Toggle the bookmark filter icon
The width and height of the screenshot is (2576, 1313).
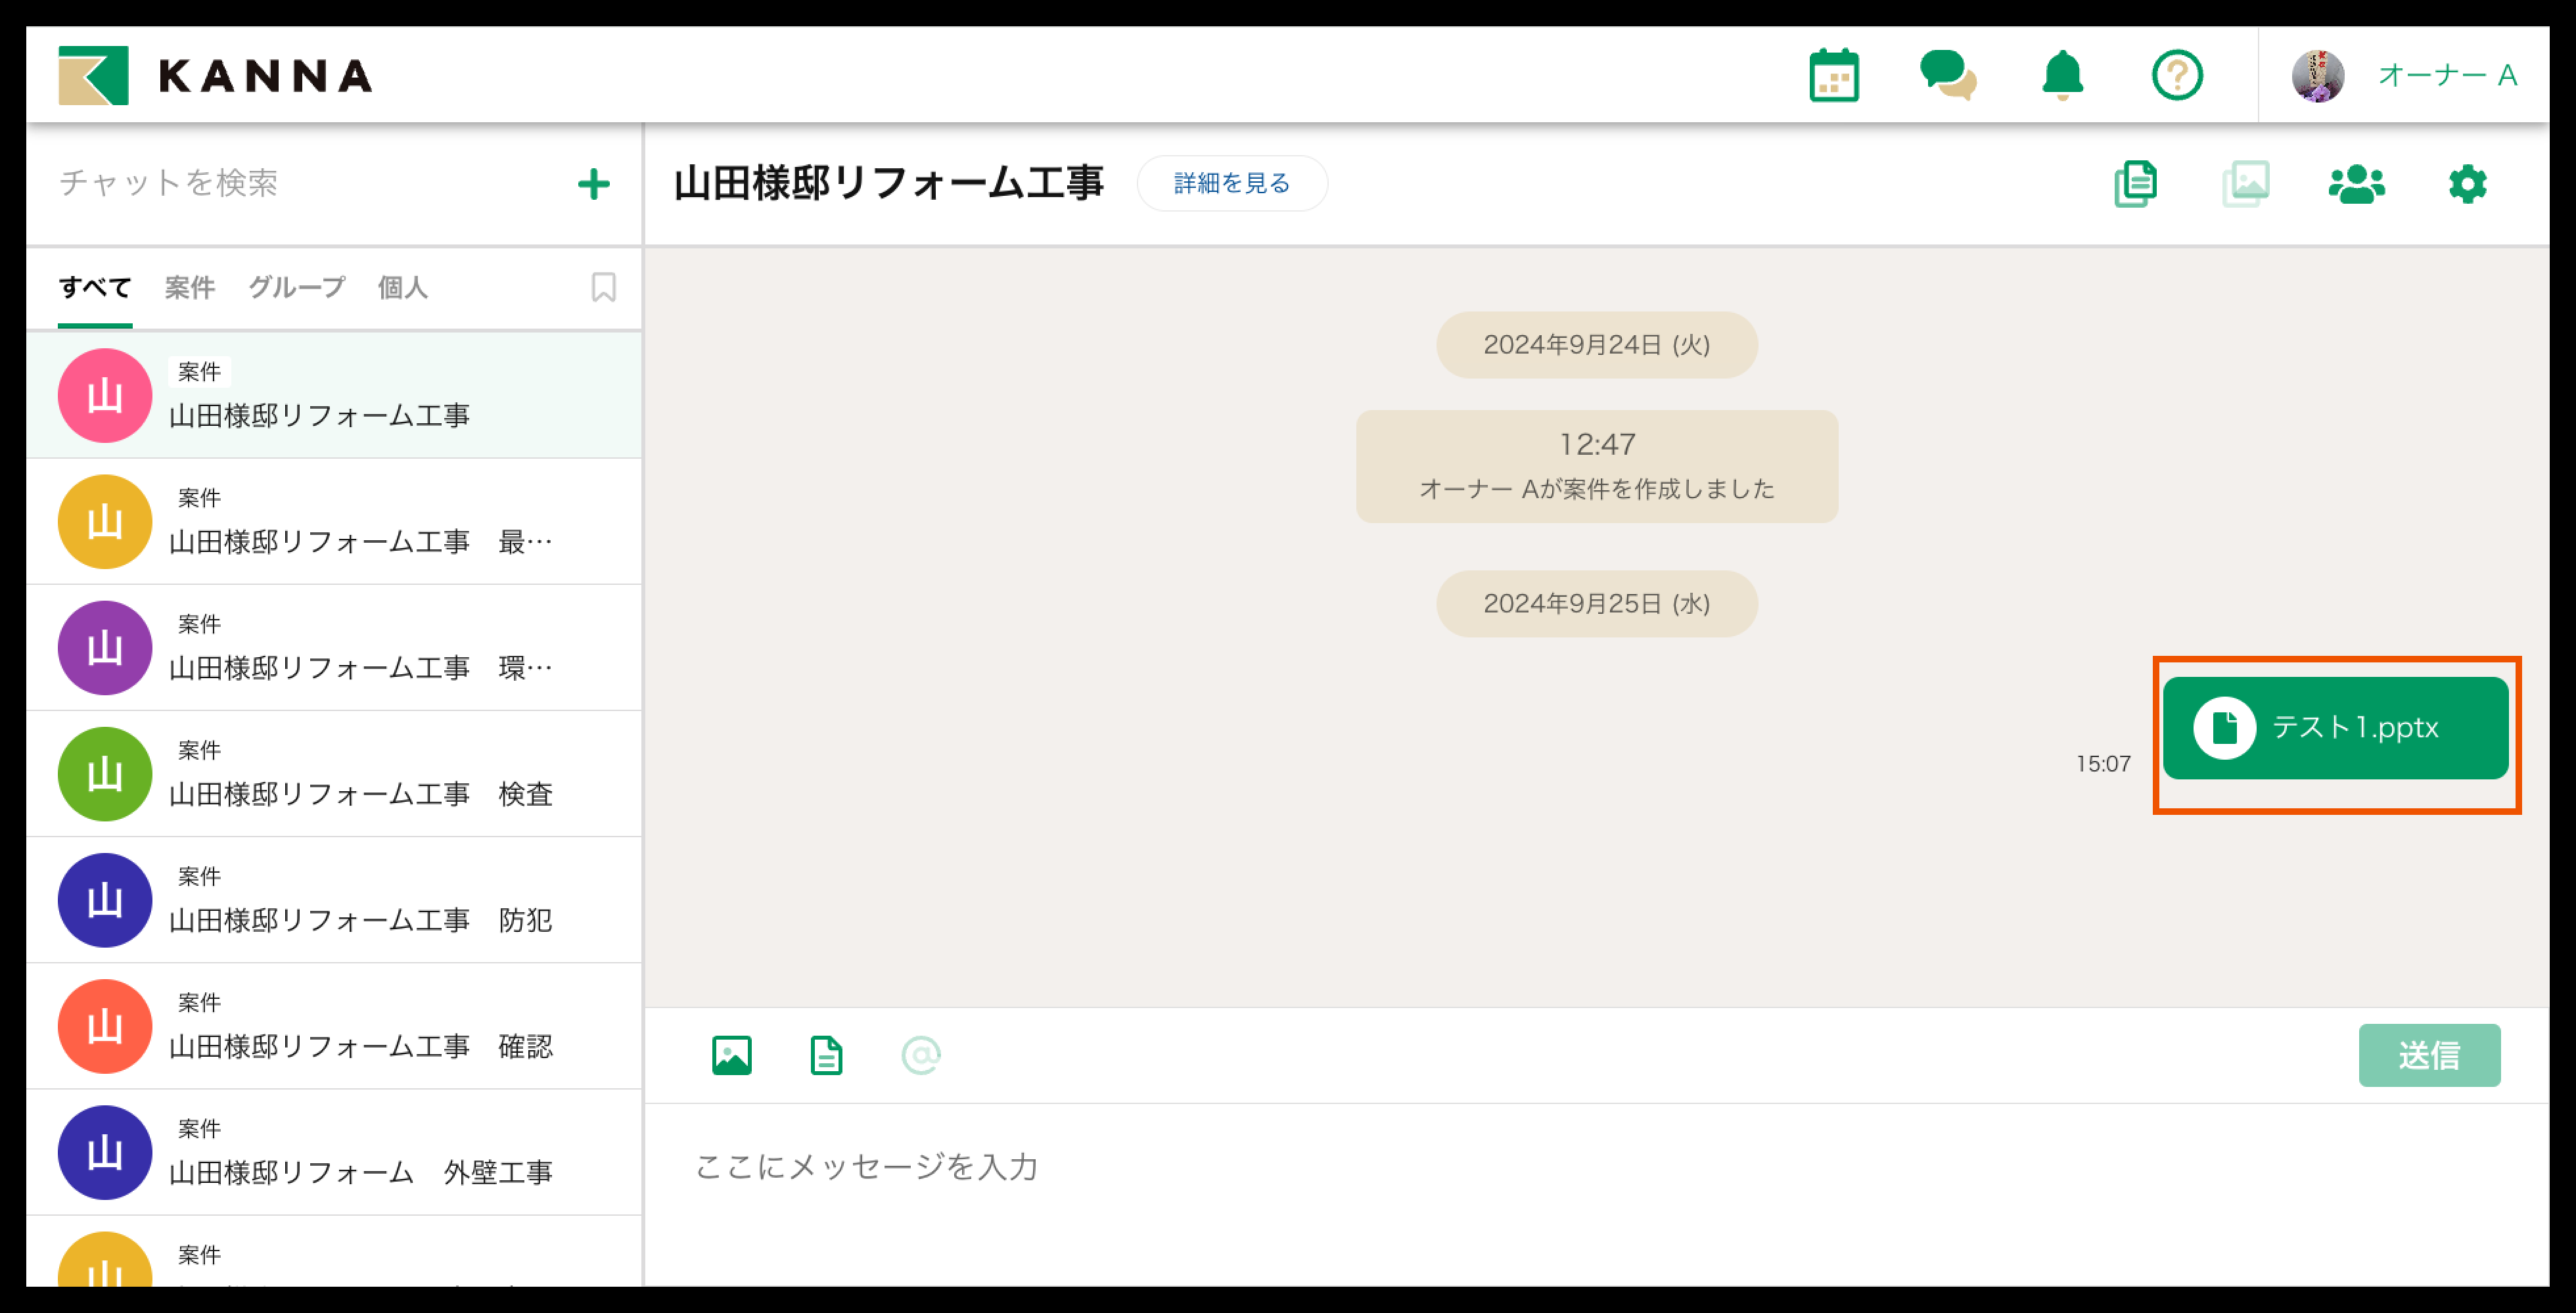coord(603,288)
